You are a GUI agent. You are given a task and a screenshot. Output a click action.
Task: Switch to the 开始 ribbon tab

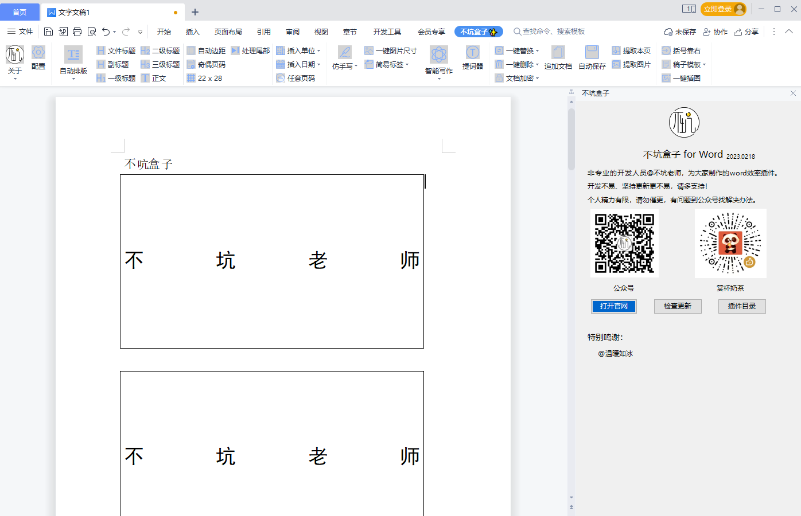coord(164,32)
